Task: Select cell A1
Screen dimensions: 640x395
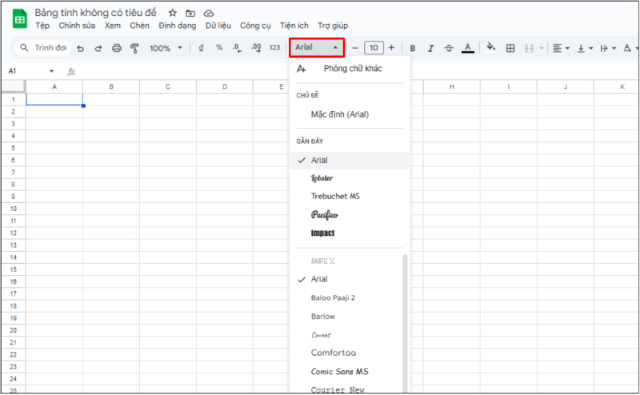Action: click(x=54, y=99)
